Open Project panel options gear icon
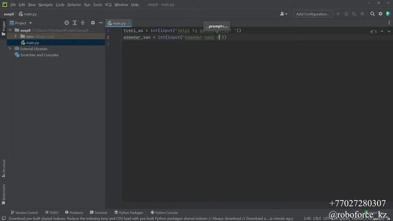This screenshot has height=221, width=393. (x=93, y=23)
